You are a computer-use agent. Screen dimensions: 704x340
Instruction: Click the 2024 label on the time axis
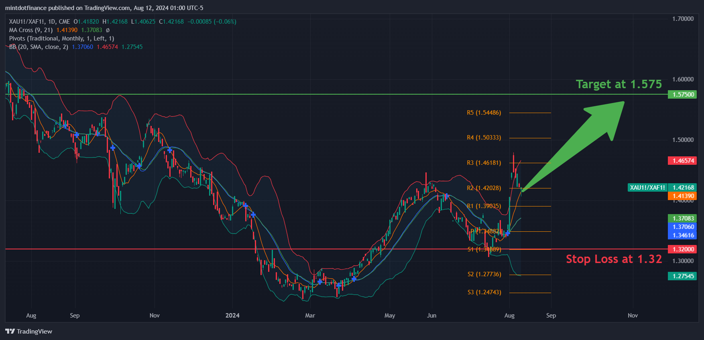tap(232, 316)
